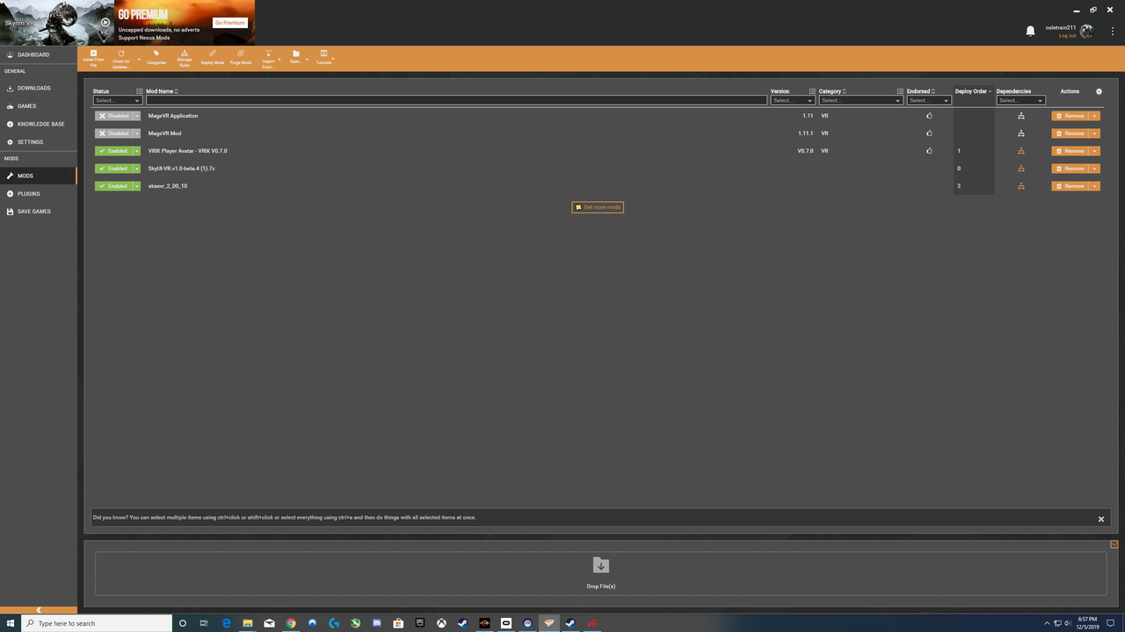Screen dimensions: 1125x632
Task: Collapse the drop zone with the corner icon
Action: click(x=1114, y=544)
